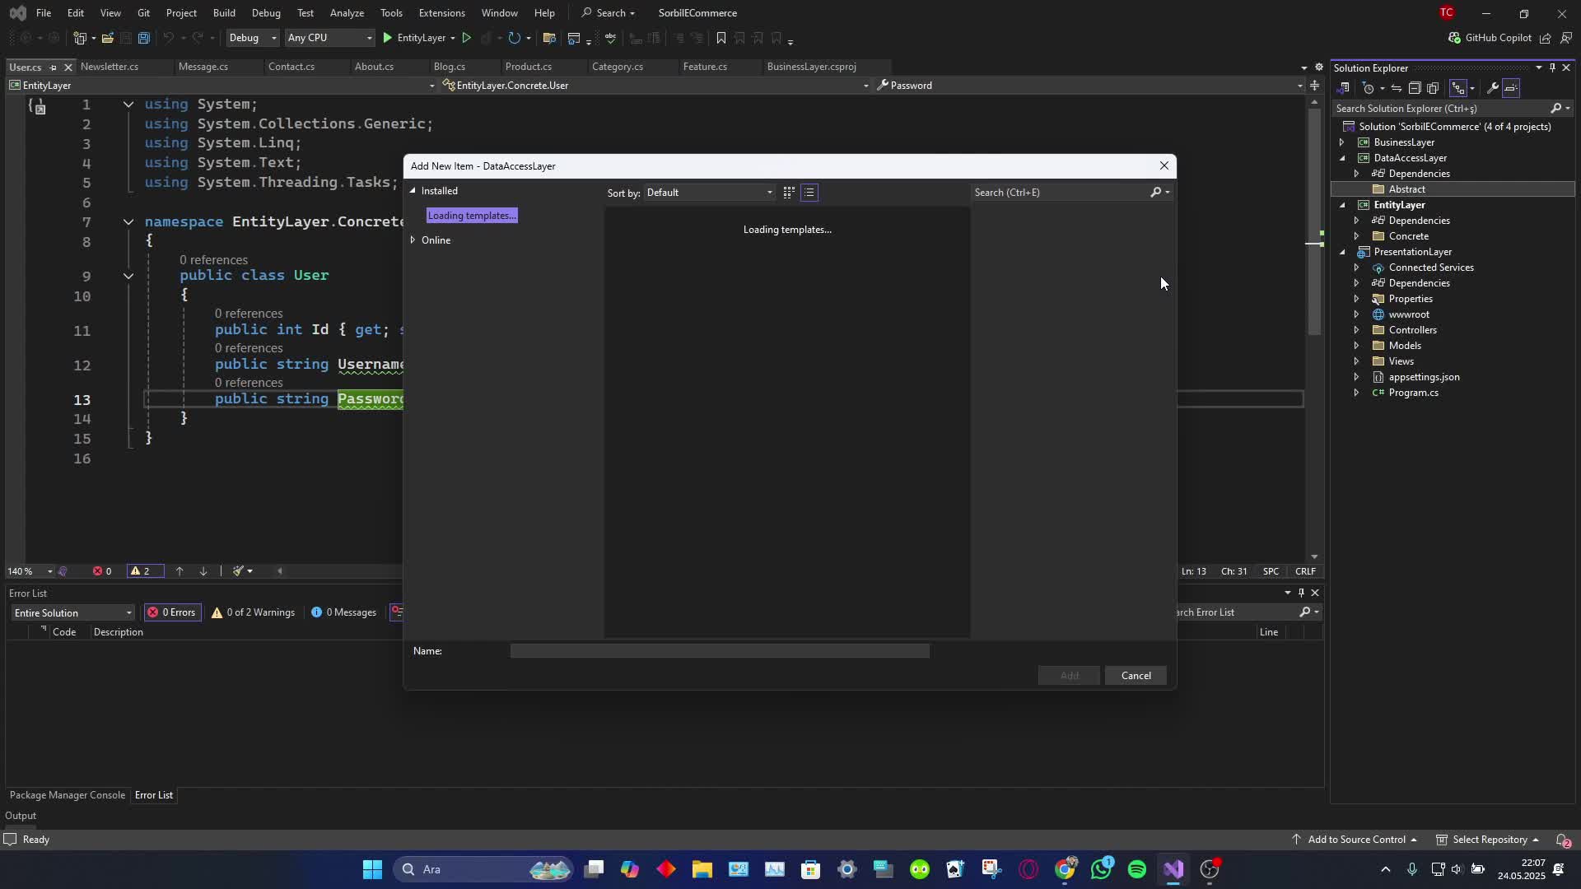Click Add to Source Control in status bar
The image size is (1581, 889).
tap(1356, 840)
